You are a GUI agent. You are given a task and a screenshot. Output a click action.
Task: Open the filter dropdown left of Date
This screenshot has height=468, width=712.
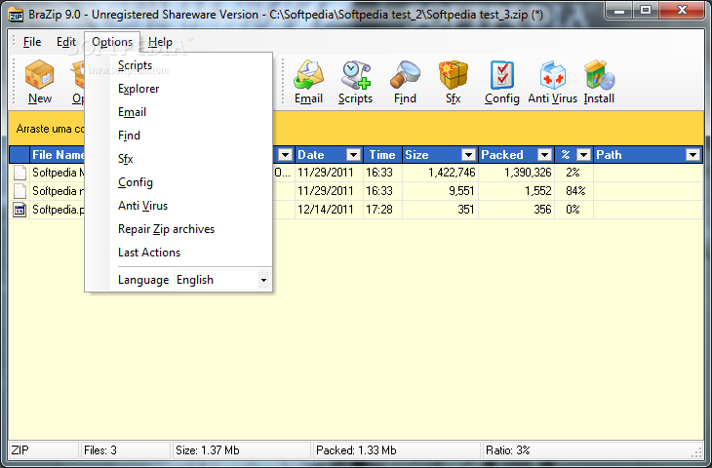click(285, 155)
